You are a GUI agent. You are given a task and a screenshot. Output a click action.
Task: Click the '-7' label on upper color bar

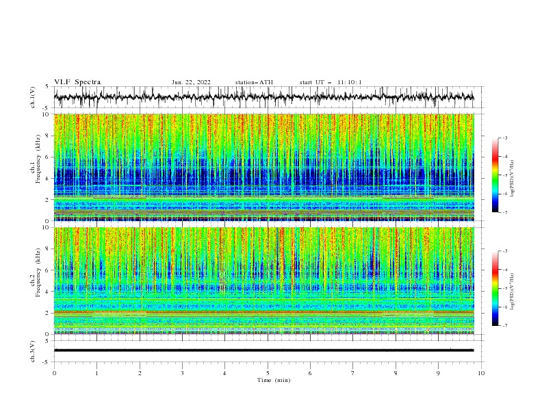click(x=504, y=212)
